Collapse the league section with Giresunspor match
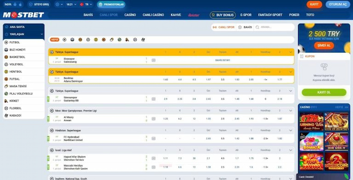The height and width of the screenshot is (180, 353). tap(291, 91)
